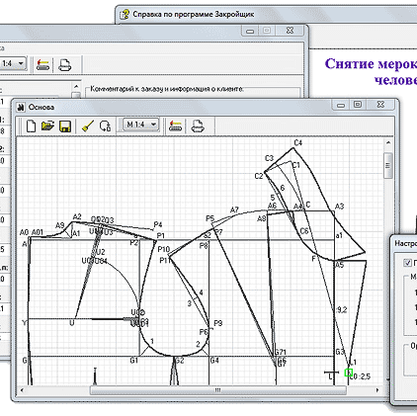The width and height of the screenshot is (417, 416).
Task: Click ruler icon in the background order window
Action: [x=42, y=64]
